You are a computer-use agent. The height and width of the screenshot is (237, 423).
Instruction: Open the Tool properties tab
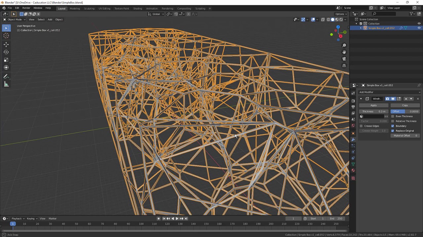(x=353, y=93)
